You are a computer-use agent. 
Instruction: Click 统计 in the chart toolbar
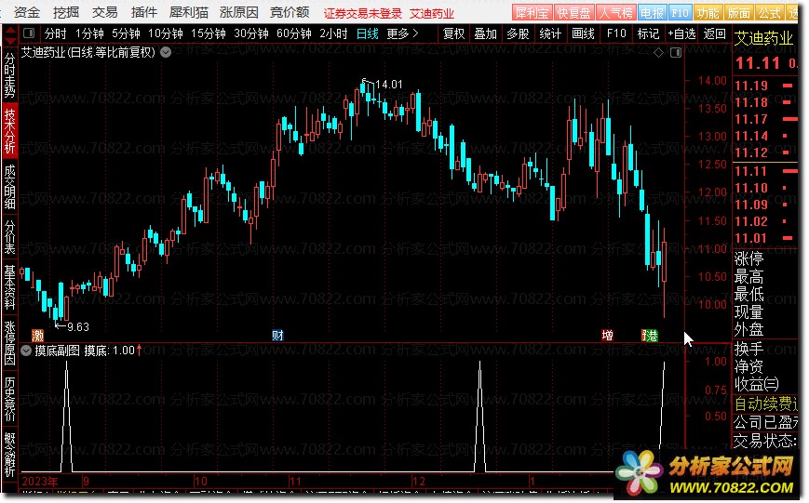[x=550, y=34]
